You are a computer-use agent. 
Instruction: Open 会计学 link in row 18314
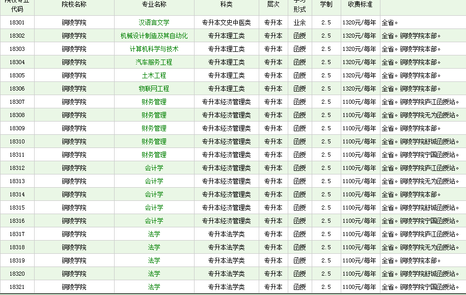click(154, 195)
